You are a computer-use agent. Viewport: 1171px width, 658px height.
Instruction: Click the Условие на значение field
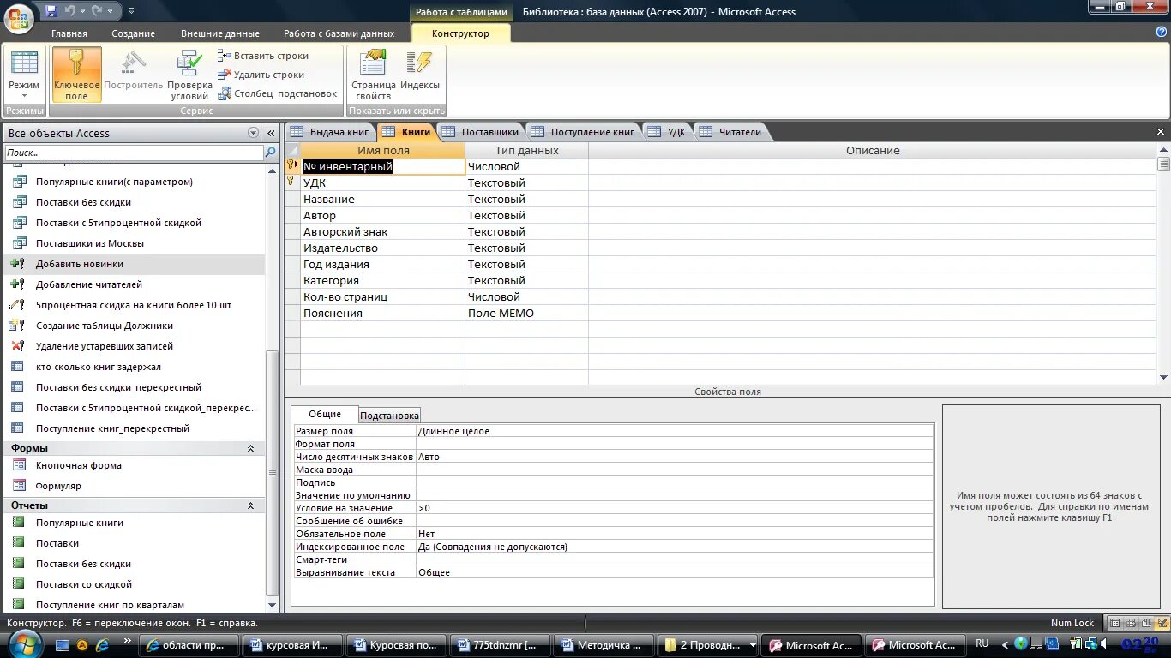675,508
